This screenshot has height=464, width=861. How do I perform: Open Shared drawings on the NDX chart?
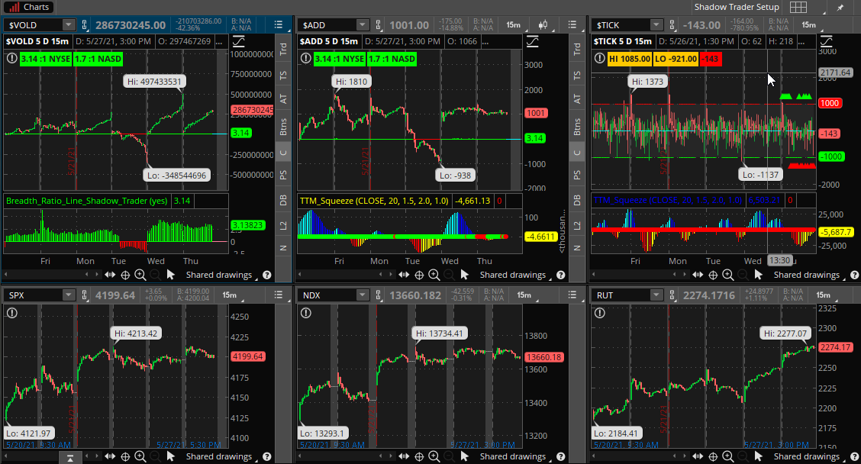point(513,456)
